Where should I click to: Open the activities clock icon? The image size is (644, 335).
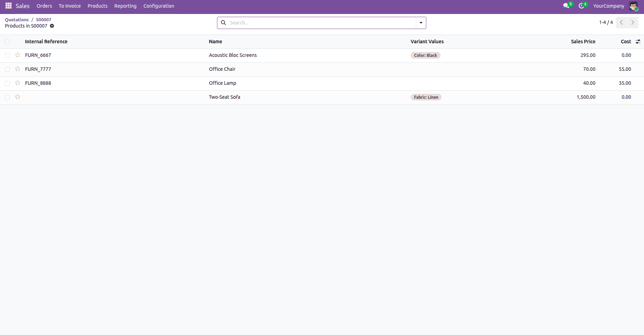tap(581, 6)
